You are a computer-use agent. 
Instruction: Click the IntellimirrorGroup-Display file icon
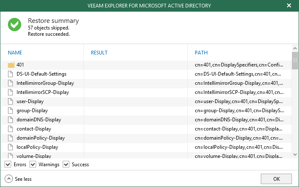[10, 83]
